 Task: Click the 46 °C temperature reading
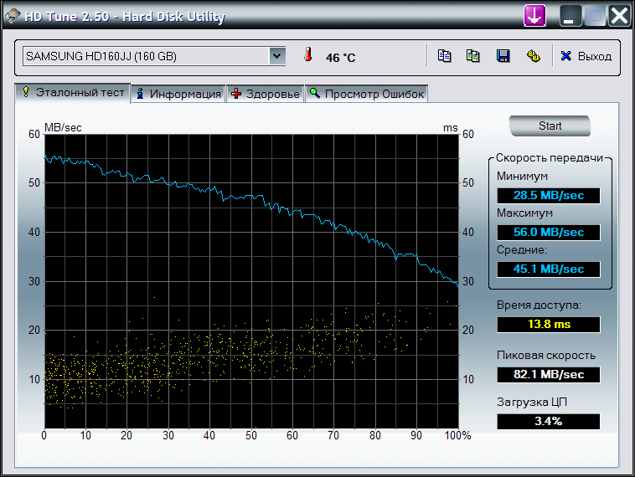(341, 58)
